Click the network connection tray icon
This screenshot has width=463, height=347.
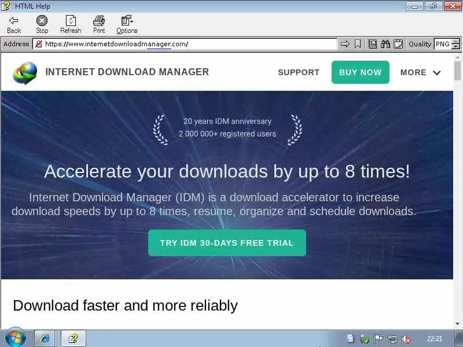coord(392,339)
